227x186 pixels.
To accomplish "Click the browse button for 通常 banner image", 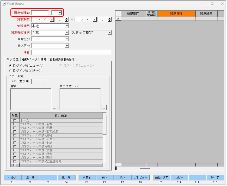I will [54, 107].
